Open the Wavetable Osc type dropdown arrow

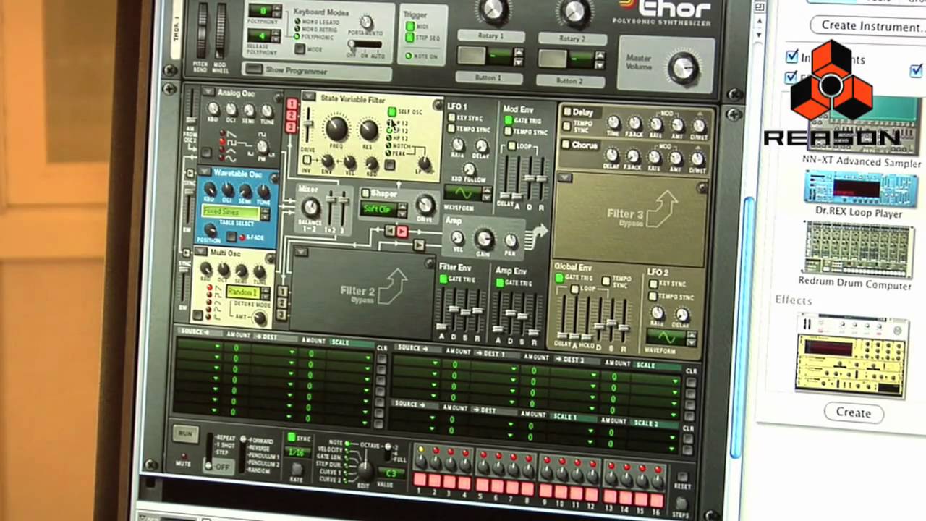(x=205, y=172)
